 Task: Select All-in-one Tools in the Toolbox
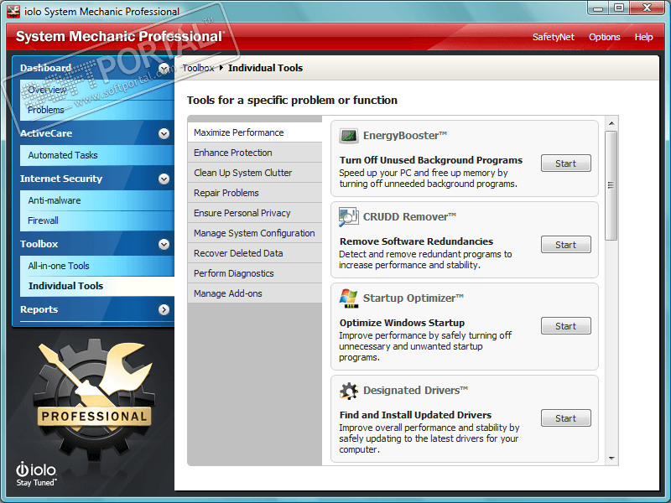click(x=97, y=266)
